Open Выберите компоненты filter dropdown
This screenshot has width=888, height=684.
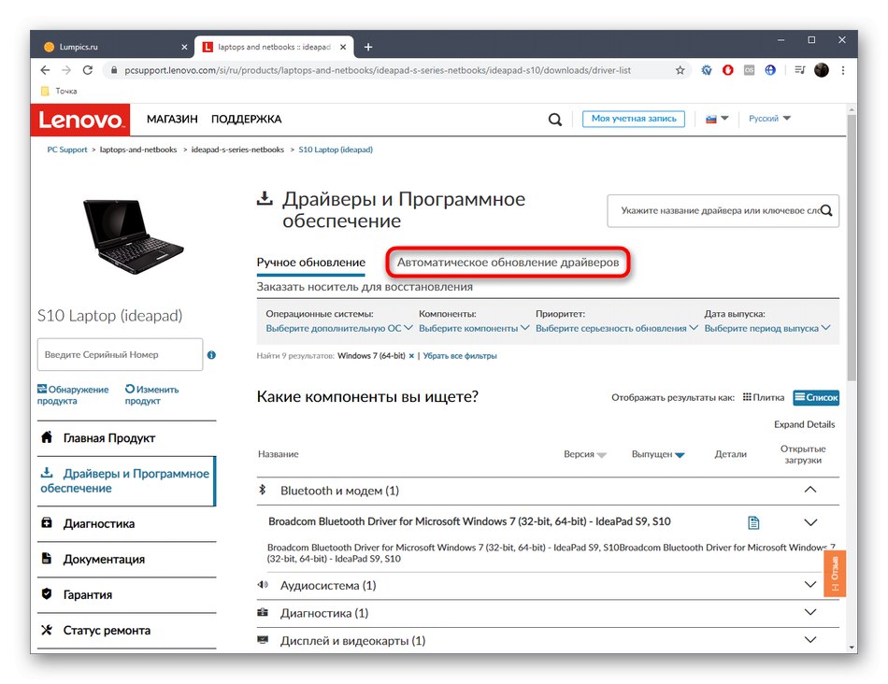pyautogui.click(x=474, y=328)
